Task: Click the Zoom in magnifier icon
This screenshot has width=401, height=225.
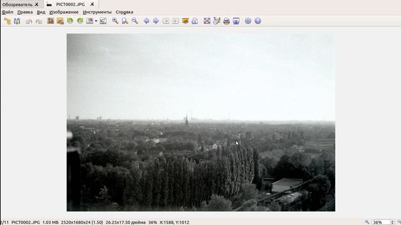Action: pyautogui.click(x=115, y=21)
